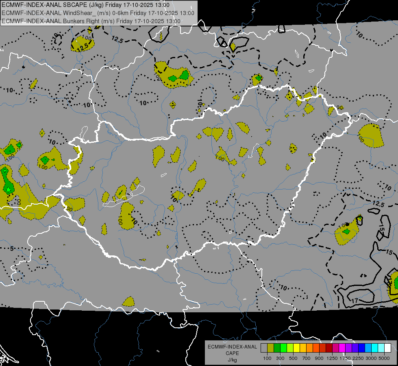This screenshot has height=366, width=398.
Task: Click the contour label 5 on the map
Action: [12, 248]
